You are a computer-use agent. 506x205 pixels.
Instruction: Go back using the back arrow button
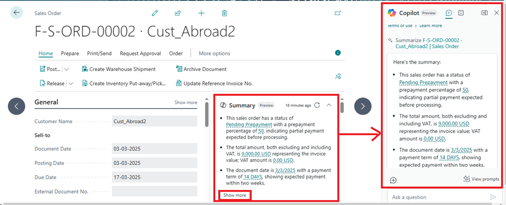point(17,12)
